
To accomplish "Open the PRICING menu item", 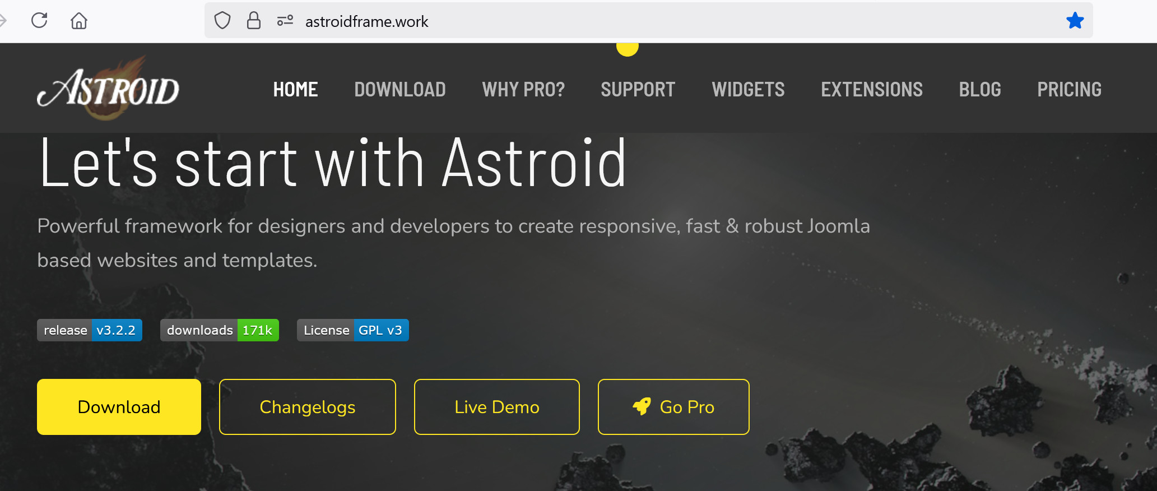I will click(1069, 89).
